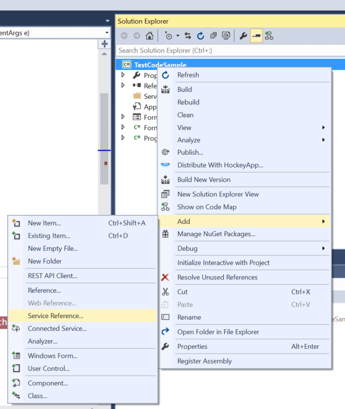Open Properties via the wrench toolbar icon
Viewport: 345px width, 409px height.
pyautogui.click(x=243, y=36)
